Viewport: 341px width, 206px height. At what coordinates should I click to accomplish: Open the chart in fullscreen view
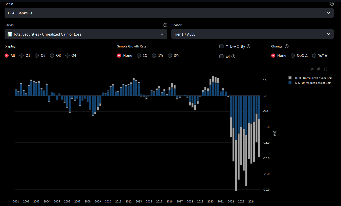326,69
